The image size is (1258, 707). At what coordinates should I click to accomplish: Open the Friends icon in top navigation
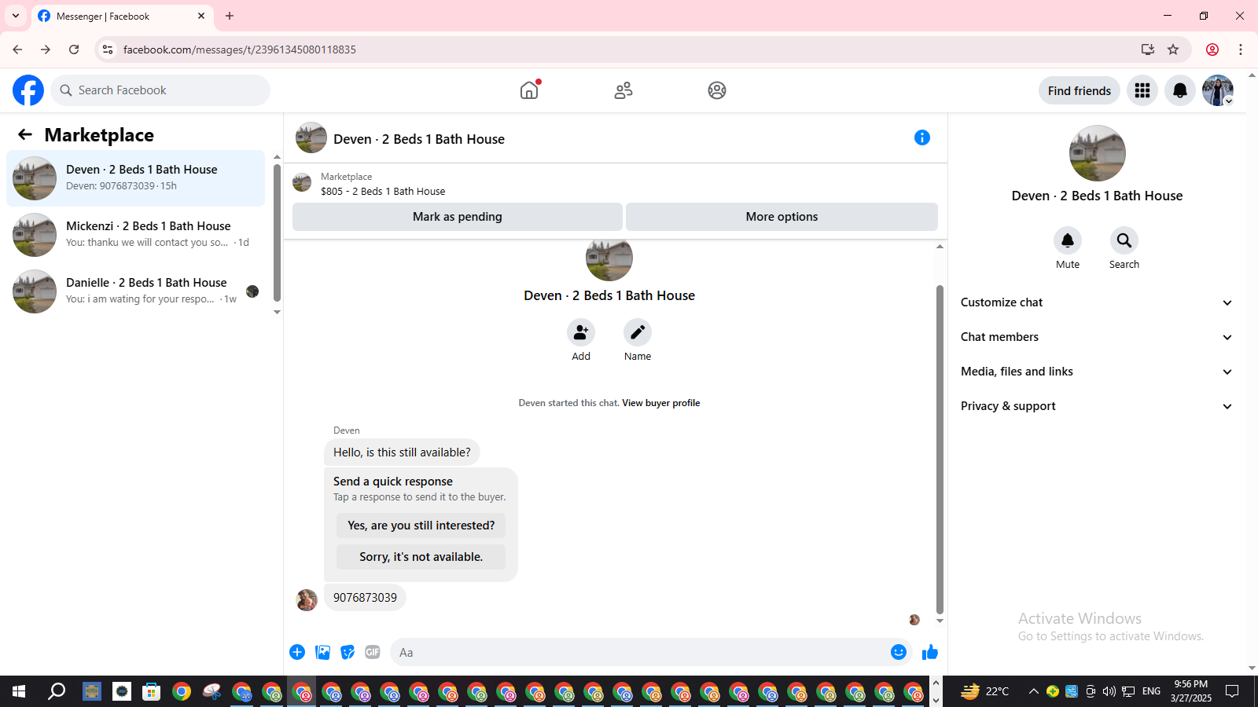pyautogui.click(x=623, y=90)
